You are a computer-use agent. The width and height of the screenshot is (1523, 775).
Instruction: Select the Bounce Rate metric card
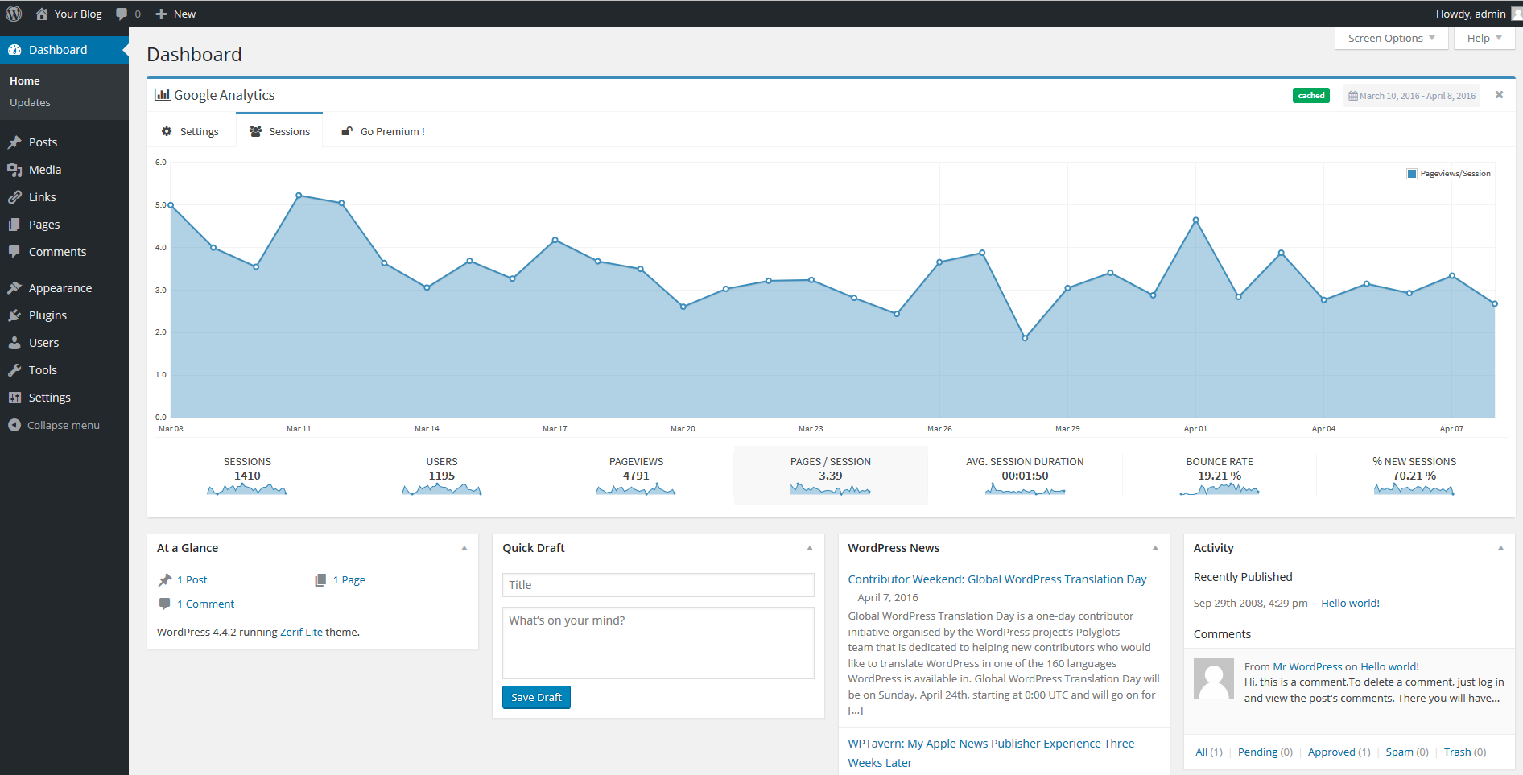click(x=1220, y=476)
